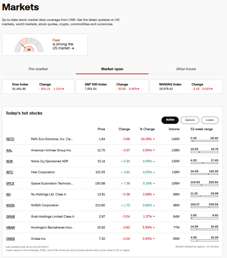Open the AAL ticker link
This screenshot has height=258, width=227.
click(x=9, y=150)
